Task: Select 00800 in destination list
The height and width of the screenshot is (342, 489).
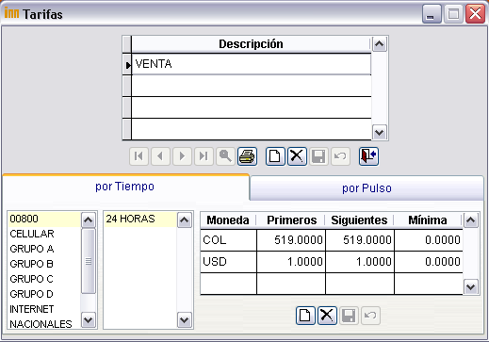Action: click(44, 219)
